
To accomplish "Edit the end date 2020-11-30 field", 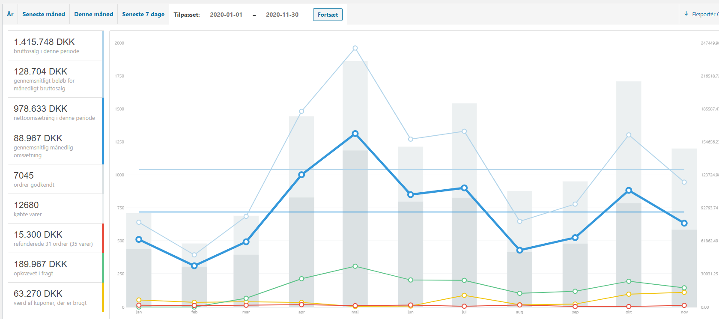I will (282, 15).
